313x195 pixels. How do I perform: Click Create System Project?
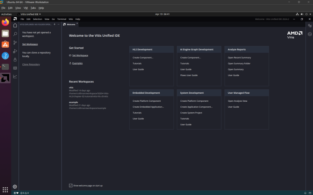pos(191,113)
